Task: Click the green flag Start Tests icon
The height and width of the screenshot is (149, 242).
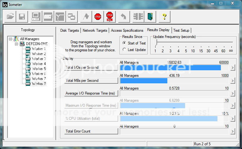Action: [x=86, y=16]
